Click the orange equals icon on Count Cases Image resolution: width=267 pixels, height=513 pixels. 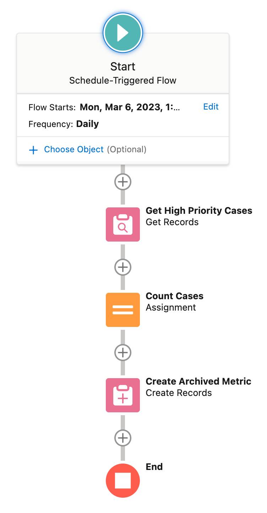[x=122, y=310]
